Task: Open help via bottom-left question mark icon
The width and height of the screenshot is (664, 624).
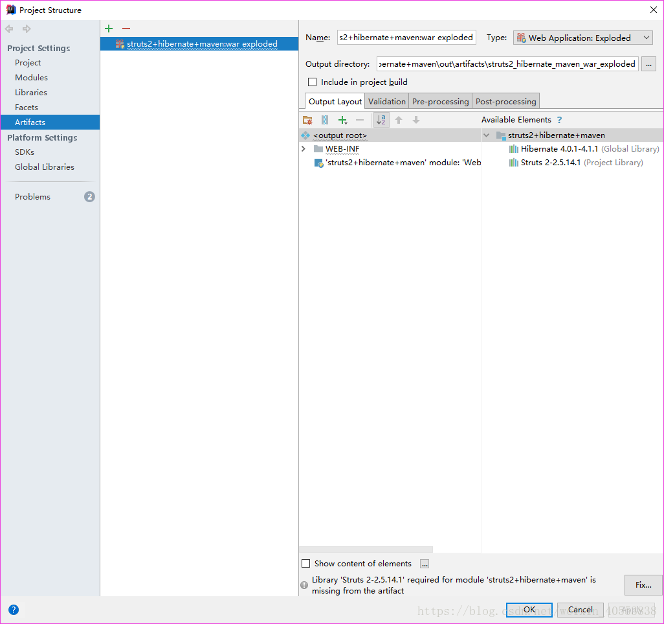Action: pos(14,610)
